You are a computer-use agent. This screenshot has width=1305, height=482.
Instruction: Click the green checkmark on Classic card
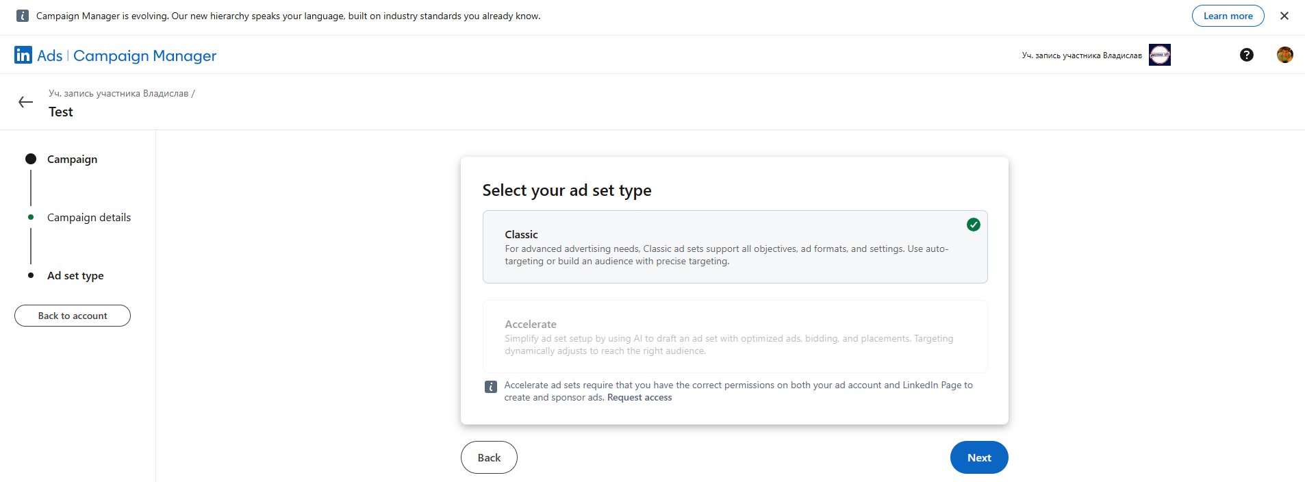click(974, 225)
